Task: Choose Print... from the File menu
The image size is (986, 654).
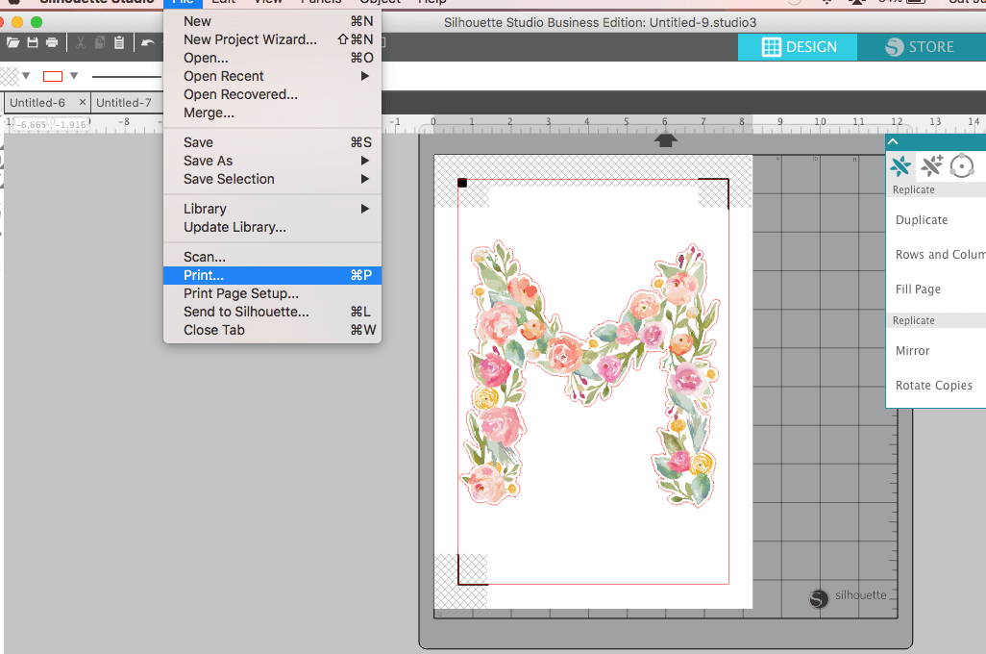Action: [x=272, y=275]
